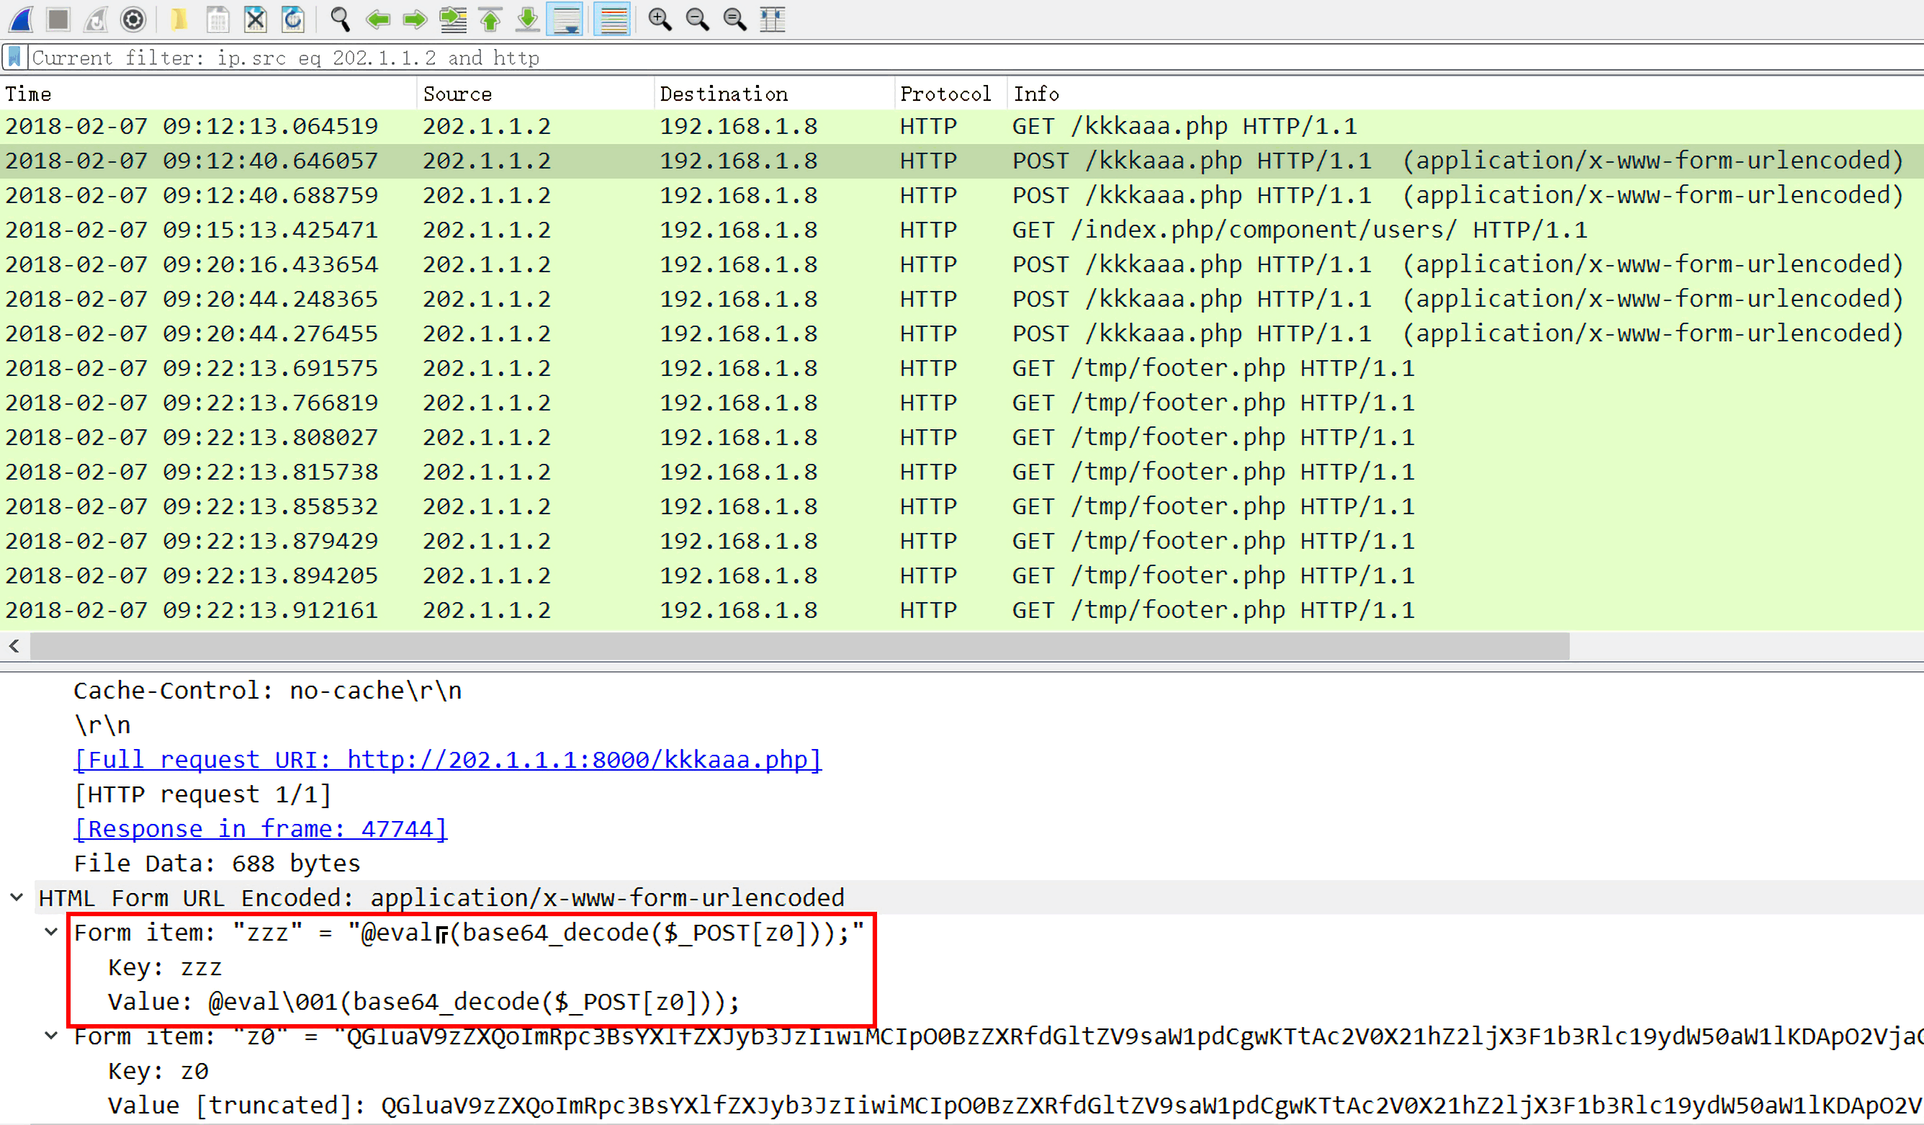
Task: Select footer.php packet at 09:22:13.879429
Action: (x=962, y=541)
